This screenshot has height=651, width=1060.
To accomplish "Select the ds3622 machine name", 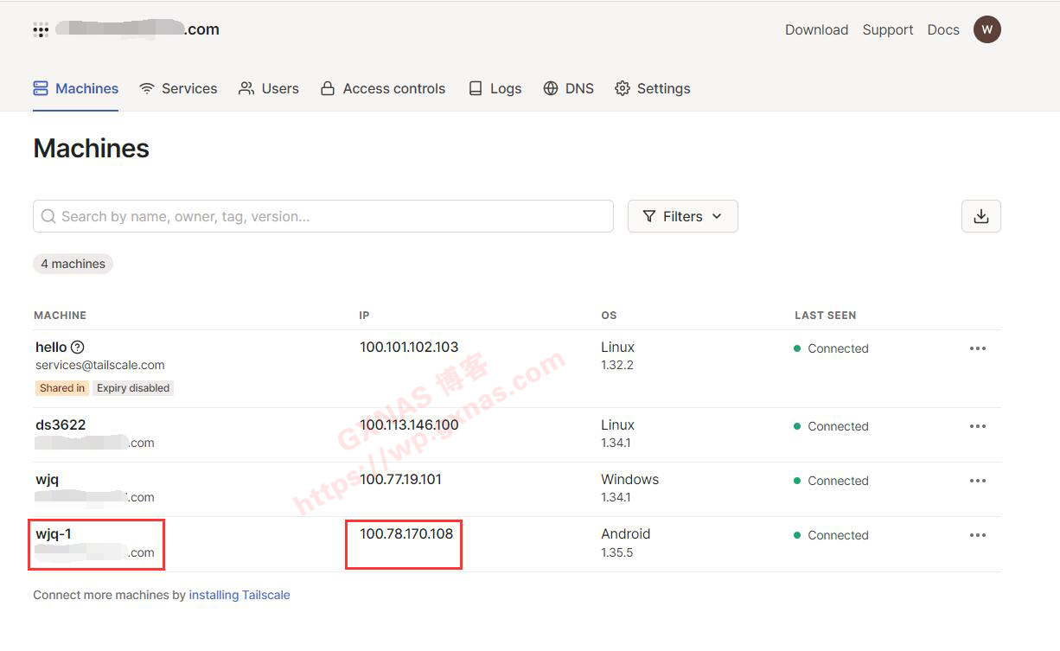I will [61, 425].
